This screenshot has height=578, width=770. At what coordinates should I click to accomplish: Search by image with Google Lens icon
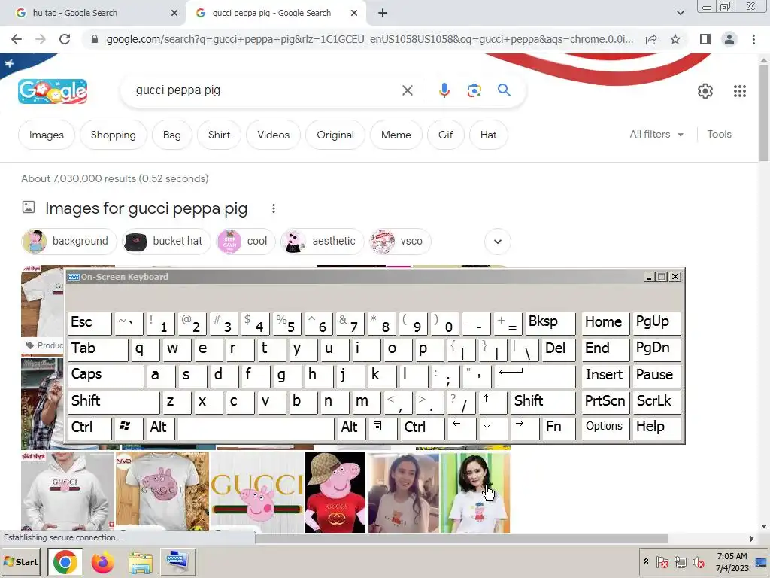point(474,90)
